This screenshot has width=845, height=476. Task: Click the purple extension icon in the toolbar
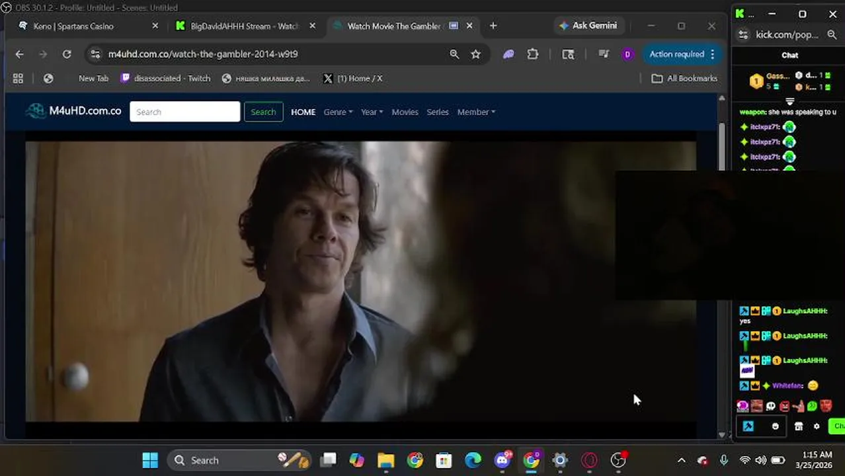point(508,54)
